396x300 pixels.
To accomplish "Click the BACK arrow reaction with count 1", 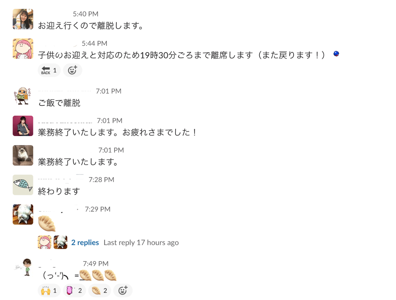I will (49, 70).
